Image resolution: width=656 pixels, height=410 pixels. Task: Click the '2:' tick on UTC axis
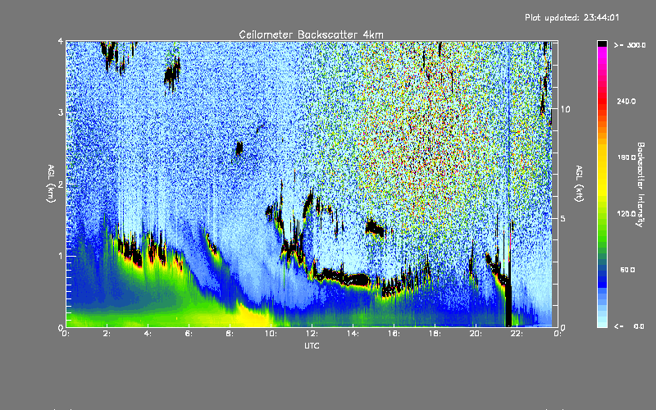pos(107,334)
